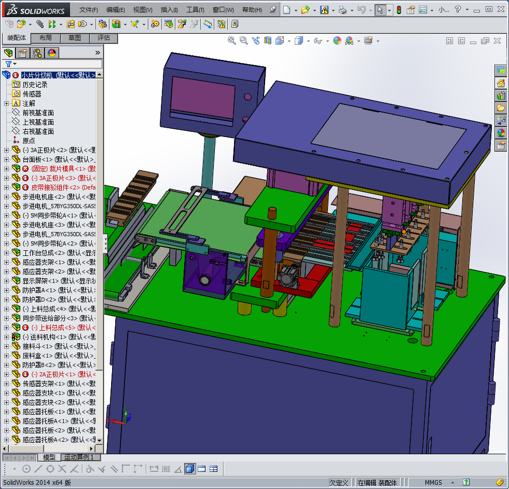Open the ConfigurationManager tab icon
This screenshot has height=489, width=509.
click(37, 52)
